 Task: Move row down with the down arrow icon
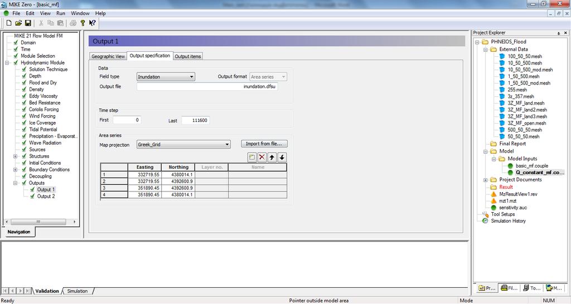(x=282, y=158)
